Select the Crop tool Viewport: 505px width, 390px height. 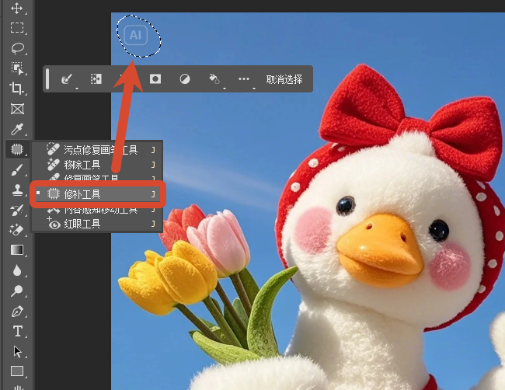pyautogui.click(x=17, y=89)
